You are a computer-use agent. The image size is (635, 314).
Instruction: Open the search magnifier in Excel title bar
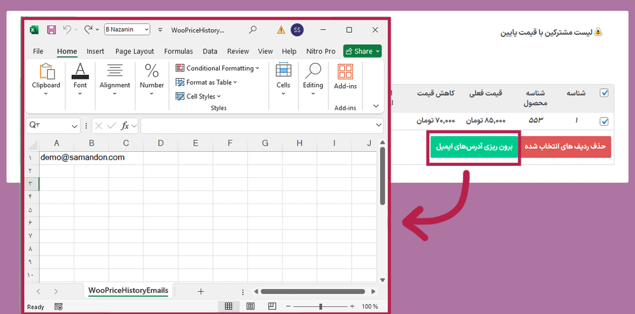point(253,30)
